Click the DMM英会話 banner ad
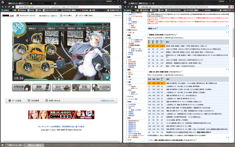This screenshot has height=147, width=235. [x=61, y=115]
